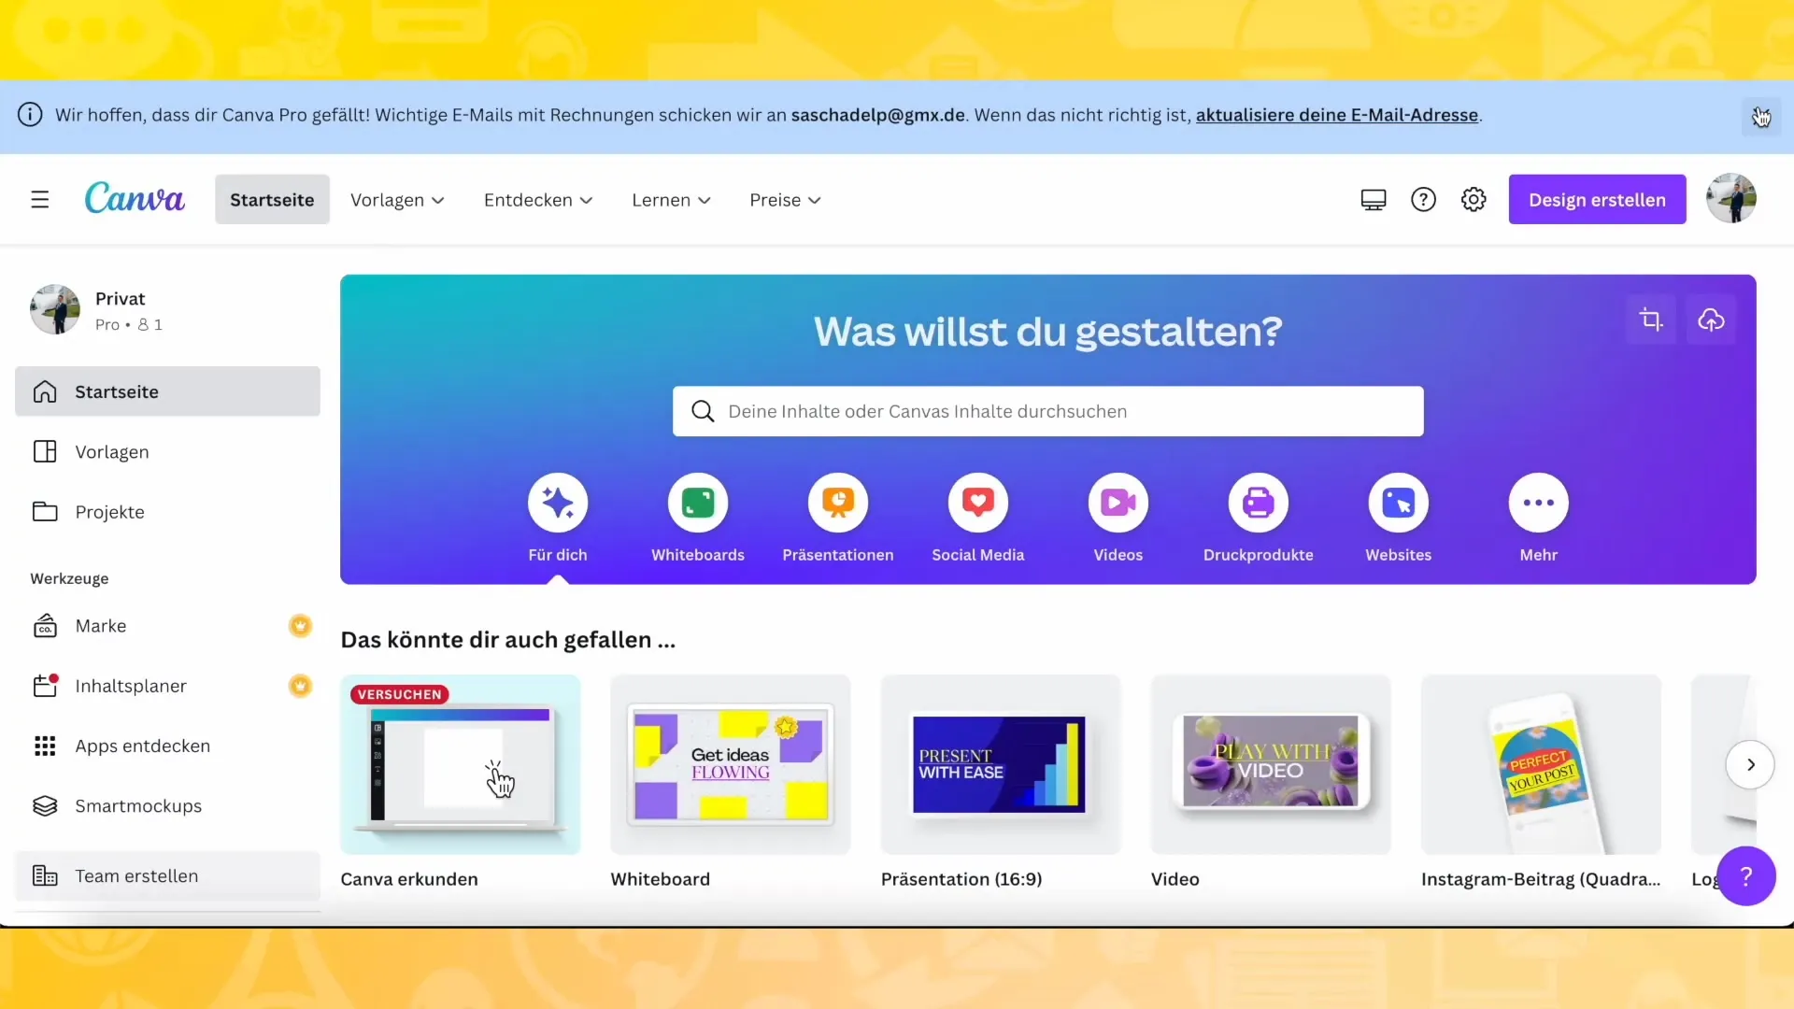
Task: Toggle the notification badge on Marke
Action: [299, 625]
